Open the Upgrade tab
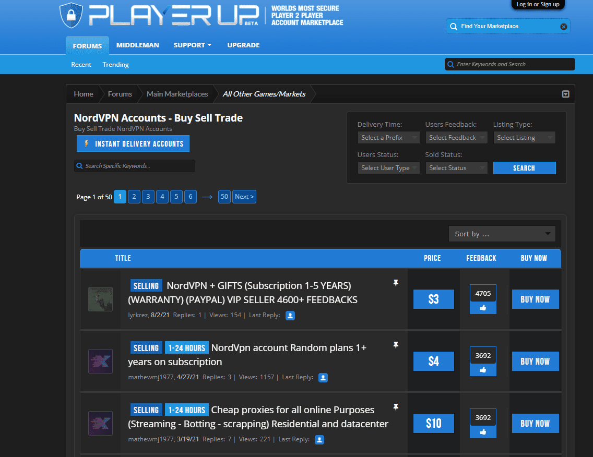Screen dimensions: 593x457 tap(244, 45)
